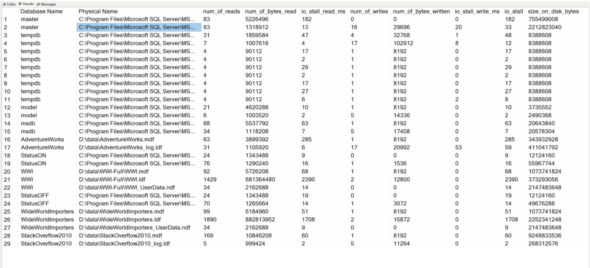This screenshot has height=268, width=590.
Task: Click the size on disk value 2252341248
Action: pyautogui.click(x=545, y=220)
